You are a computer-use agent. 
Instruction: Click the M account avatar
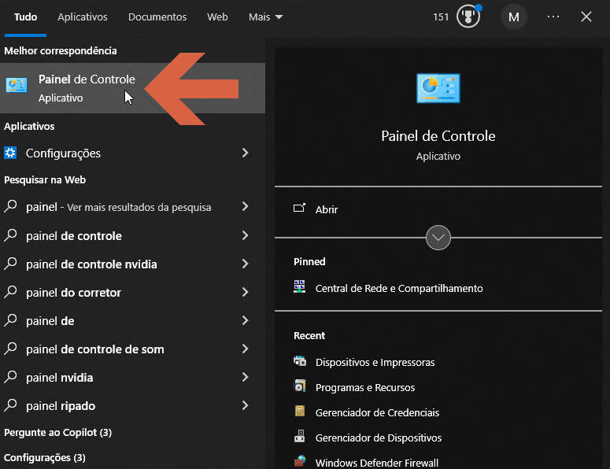pyautogui.click(x=513, y=17)
